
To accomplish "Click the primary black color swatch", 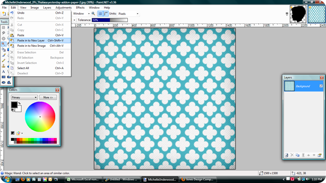I will pyautogui.click(x=14, y=105).
